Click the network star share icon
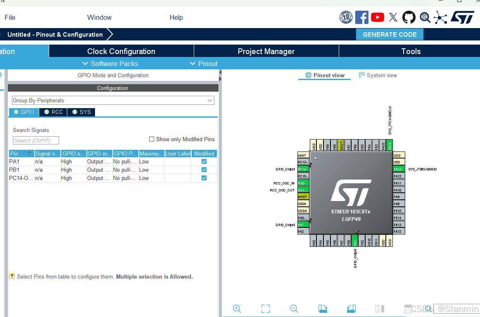The height and width of the screenshot is (317, 480). tap(440, 17)
